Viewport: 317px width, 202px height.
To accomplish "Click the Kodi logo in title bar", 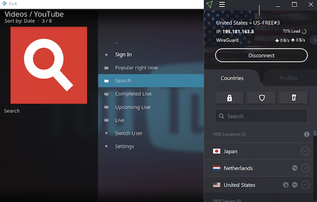I will [4, 4].
